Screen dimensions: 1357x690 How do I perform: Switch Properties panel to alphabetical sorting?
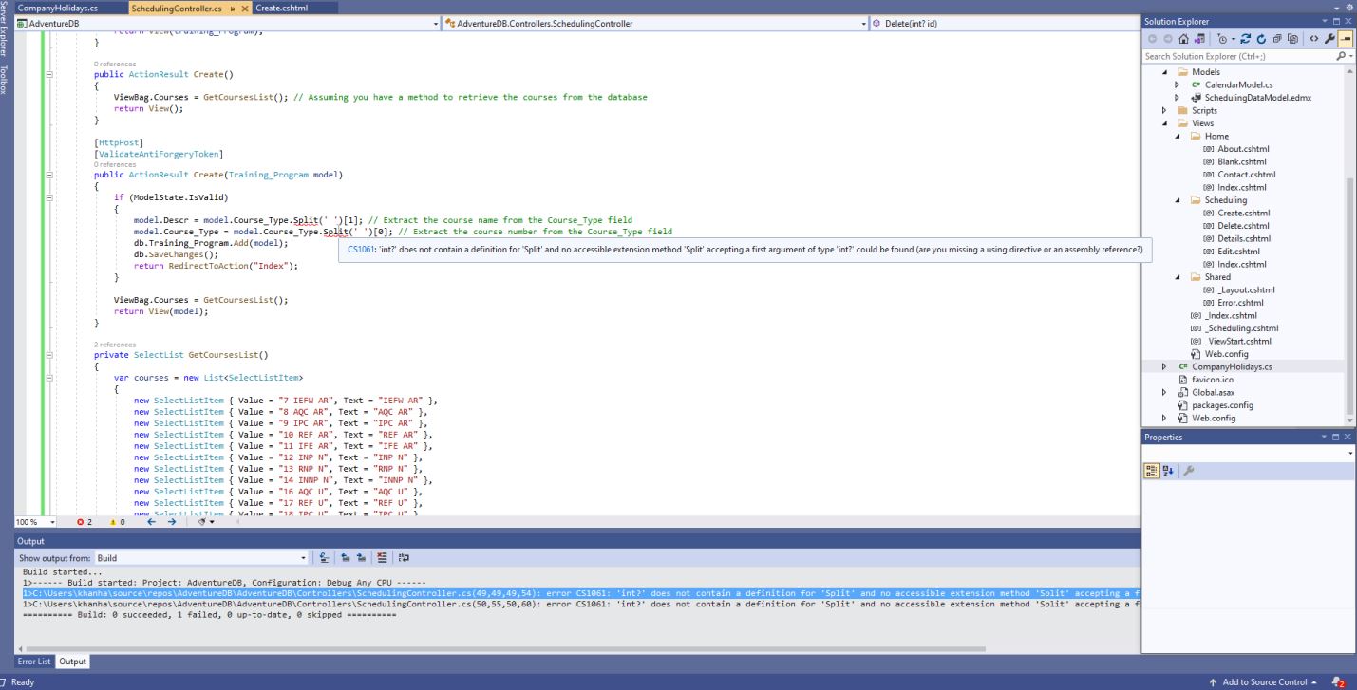coord(1167,470)
